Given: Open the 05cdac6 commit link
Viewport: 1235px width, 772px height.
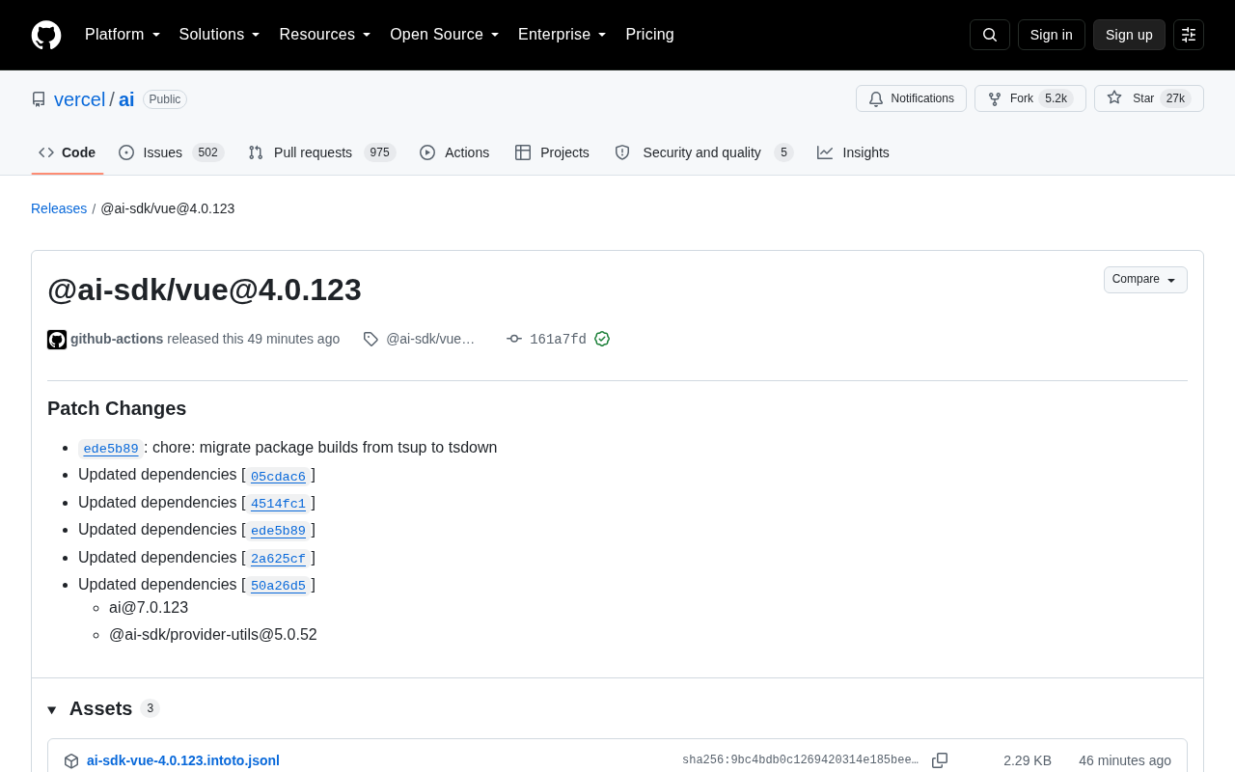Looking at the screenshot, I should pos(278,476).
